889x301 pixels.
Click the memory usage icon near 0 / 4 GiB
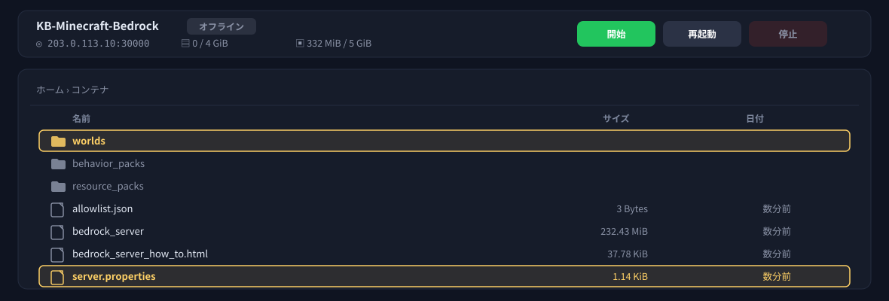(185, 43)
